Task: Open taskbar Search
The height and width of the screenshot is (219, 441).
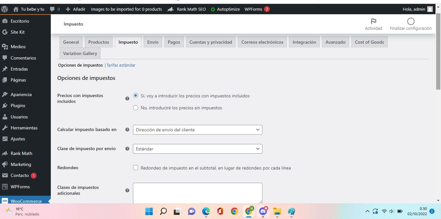Action: pos(163,212)
